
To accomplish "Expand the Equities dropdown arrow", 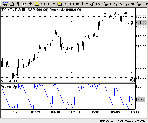I will [x=54, y=4].
